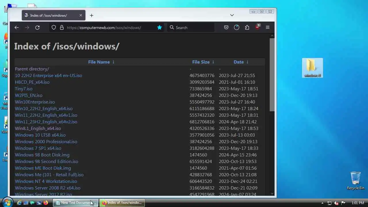
Task: Download Windows Me (101 - Retail Full).iso
Action: (49, 175)
